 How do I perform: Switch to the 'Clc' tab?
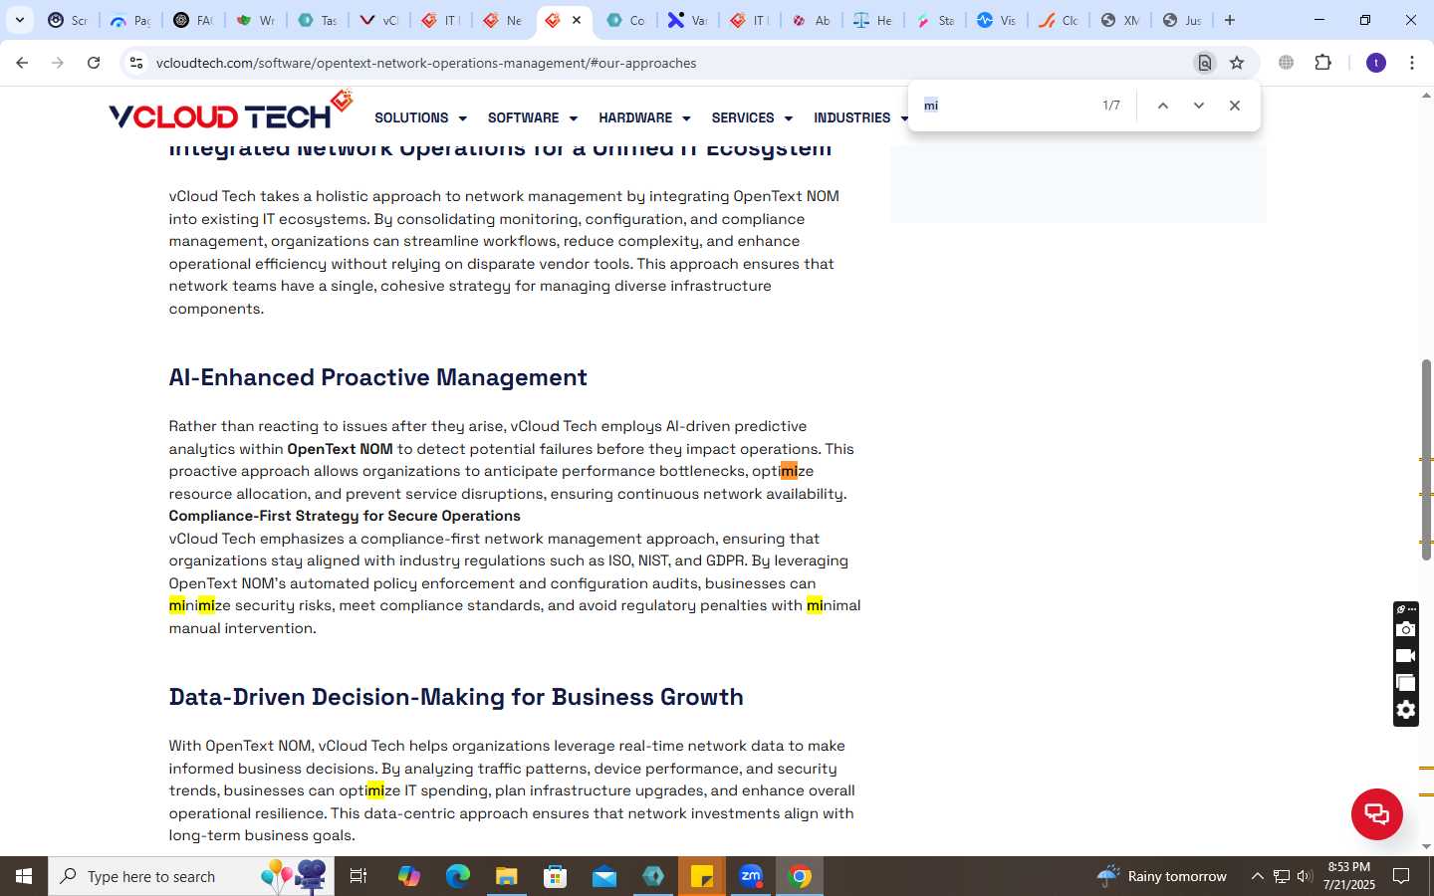1059,20
